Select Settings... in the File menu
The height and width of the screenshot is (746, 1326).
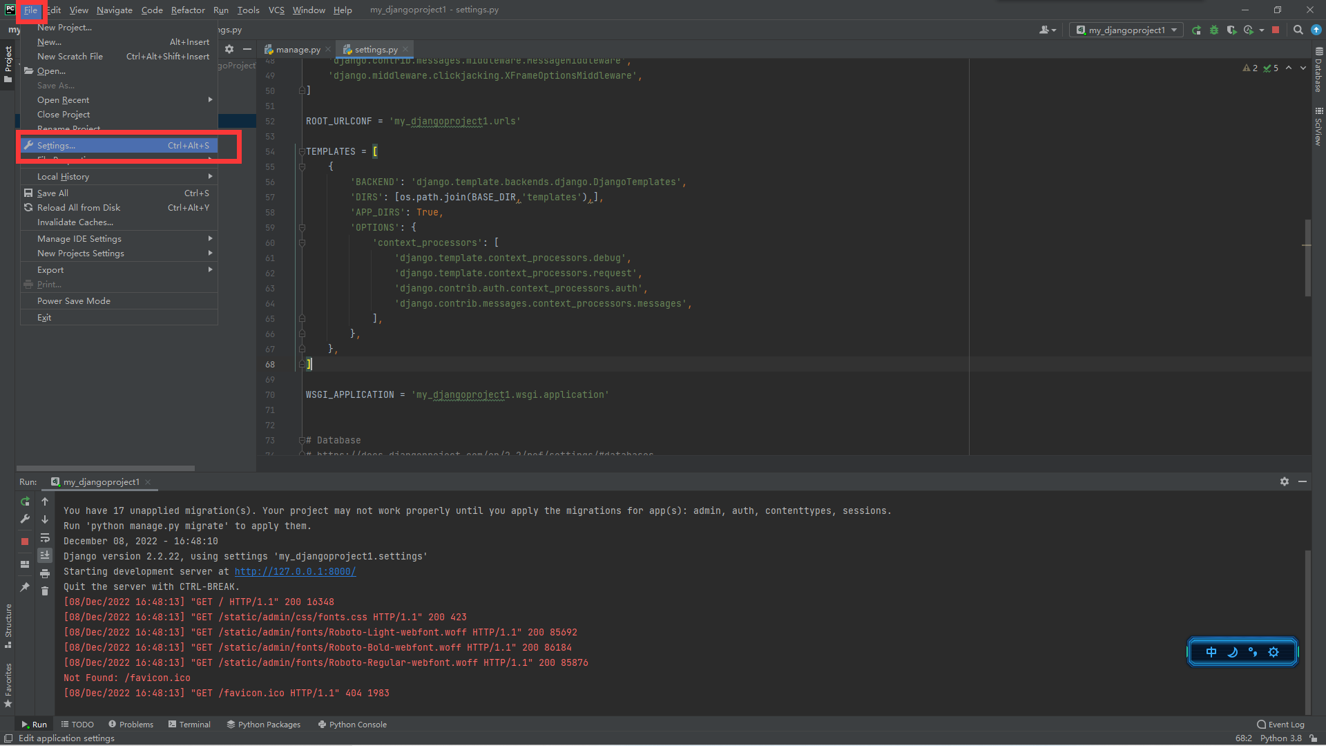(57, 146)
